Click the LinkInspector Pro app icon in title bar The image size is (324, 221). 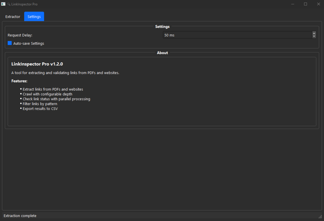[3, 4]
